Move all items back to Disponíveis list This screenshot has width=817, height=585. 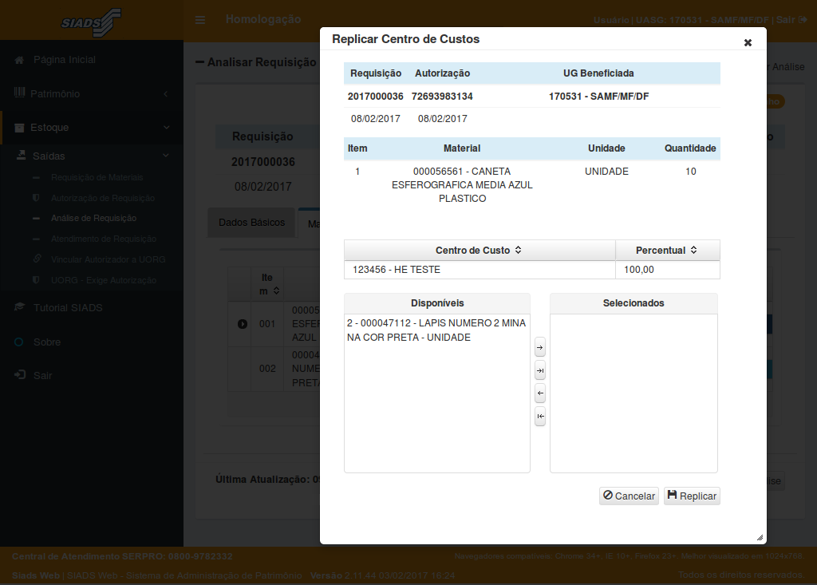click(540, 416)
